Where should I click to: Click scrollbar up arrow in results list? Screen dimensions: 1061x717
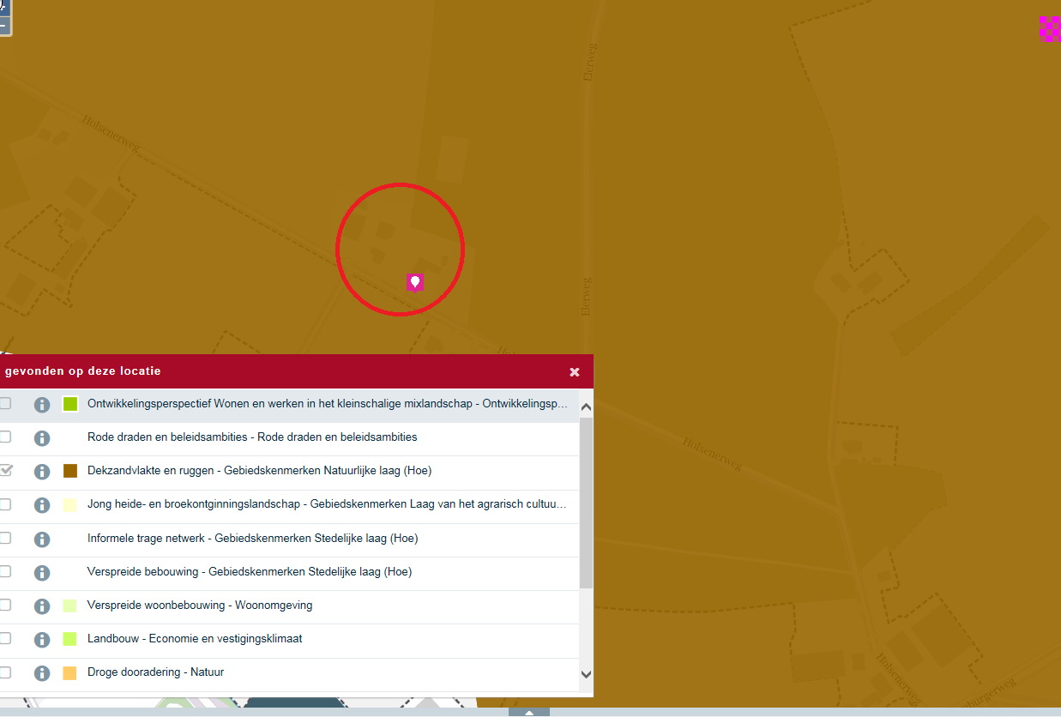pos(587,407)
